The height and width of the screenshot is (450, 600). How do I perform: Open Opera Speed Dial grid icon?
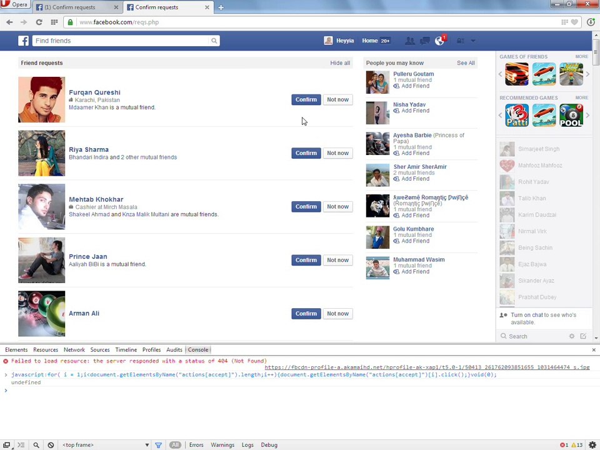[54, 22]
